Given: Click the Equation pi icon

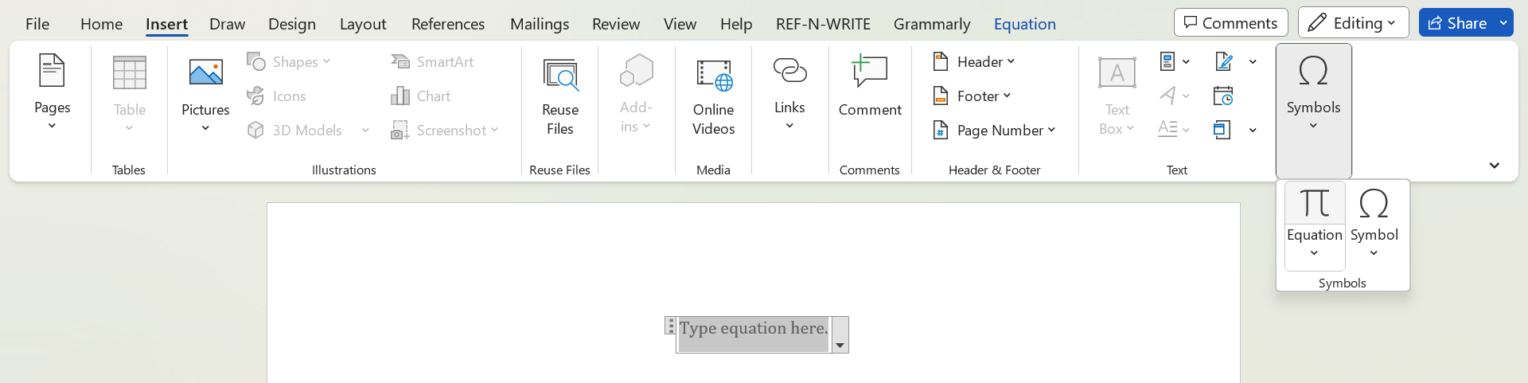Looking at the screenshot, I should click(x=1314, y=205).
